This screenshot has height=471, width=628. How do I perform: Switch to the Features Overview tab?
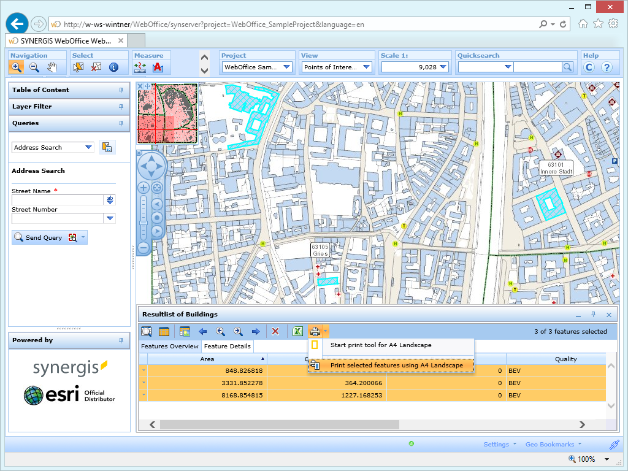pos(170,346)
